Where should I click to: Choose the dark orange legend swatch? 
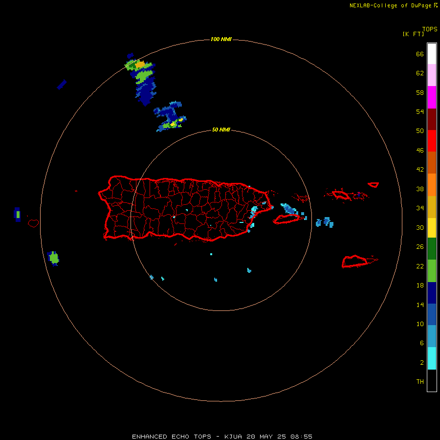[x=432, y=162]
